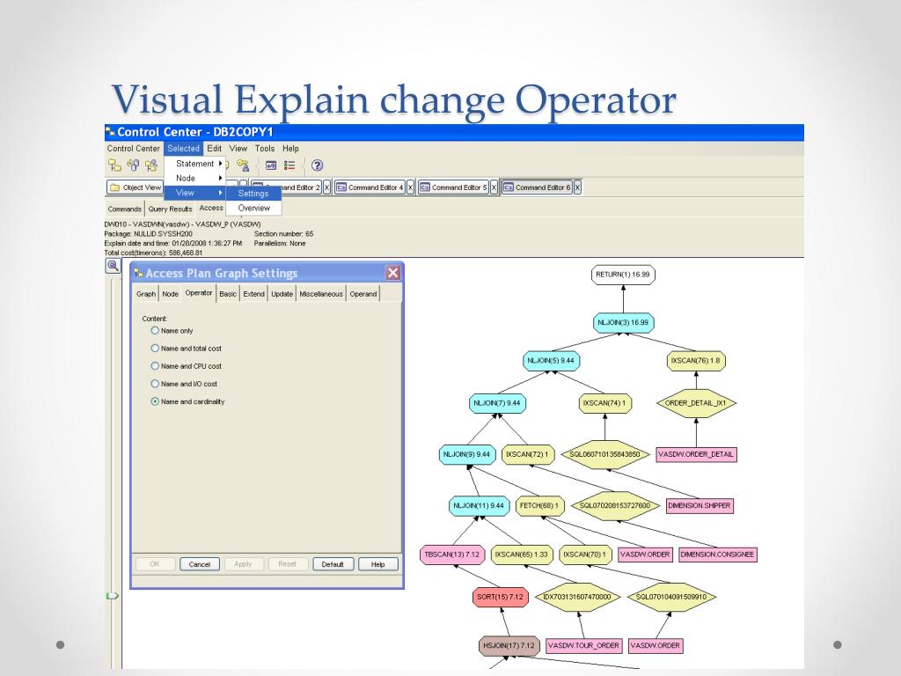Open the Selected menu

pos(183,148)
